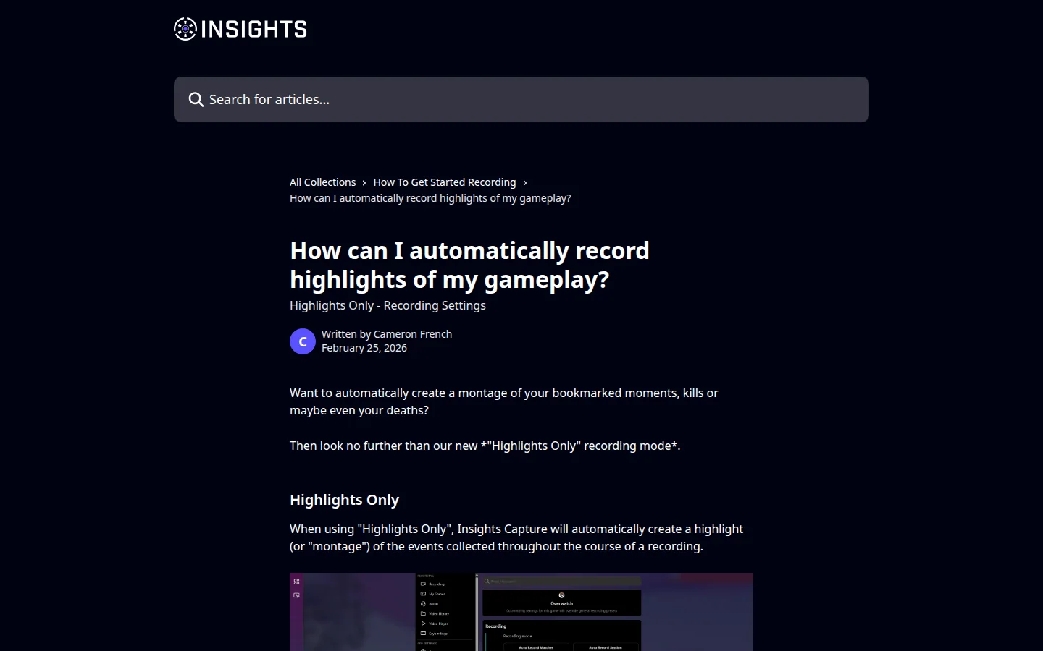Click the Highlights Only - Recording Settings subtitle
Viewport: 1043px width, 651px height.
[x=388, y=305]
